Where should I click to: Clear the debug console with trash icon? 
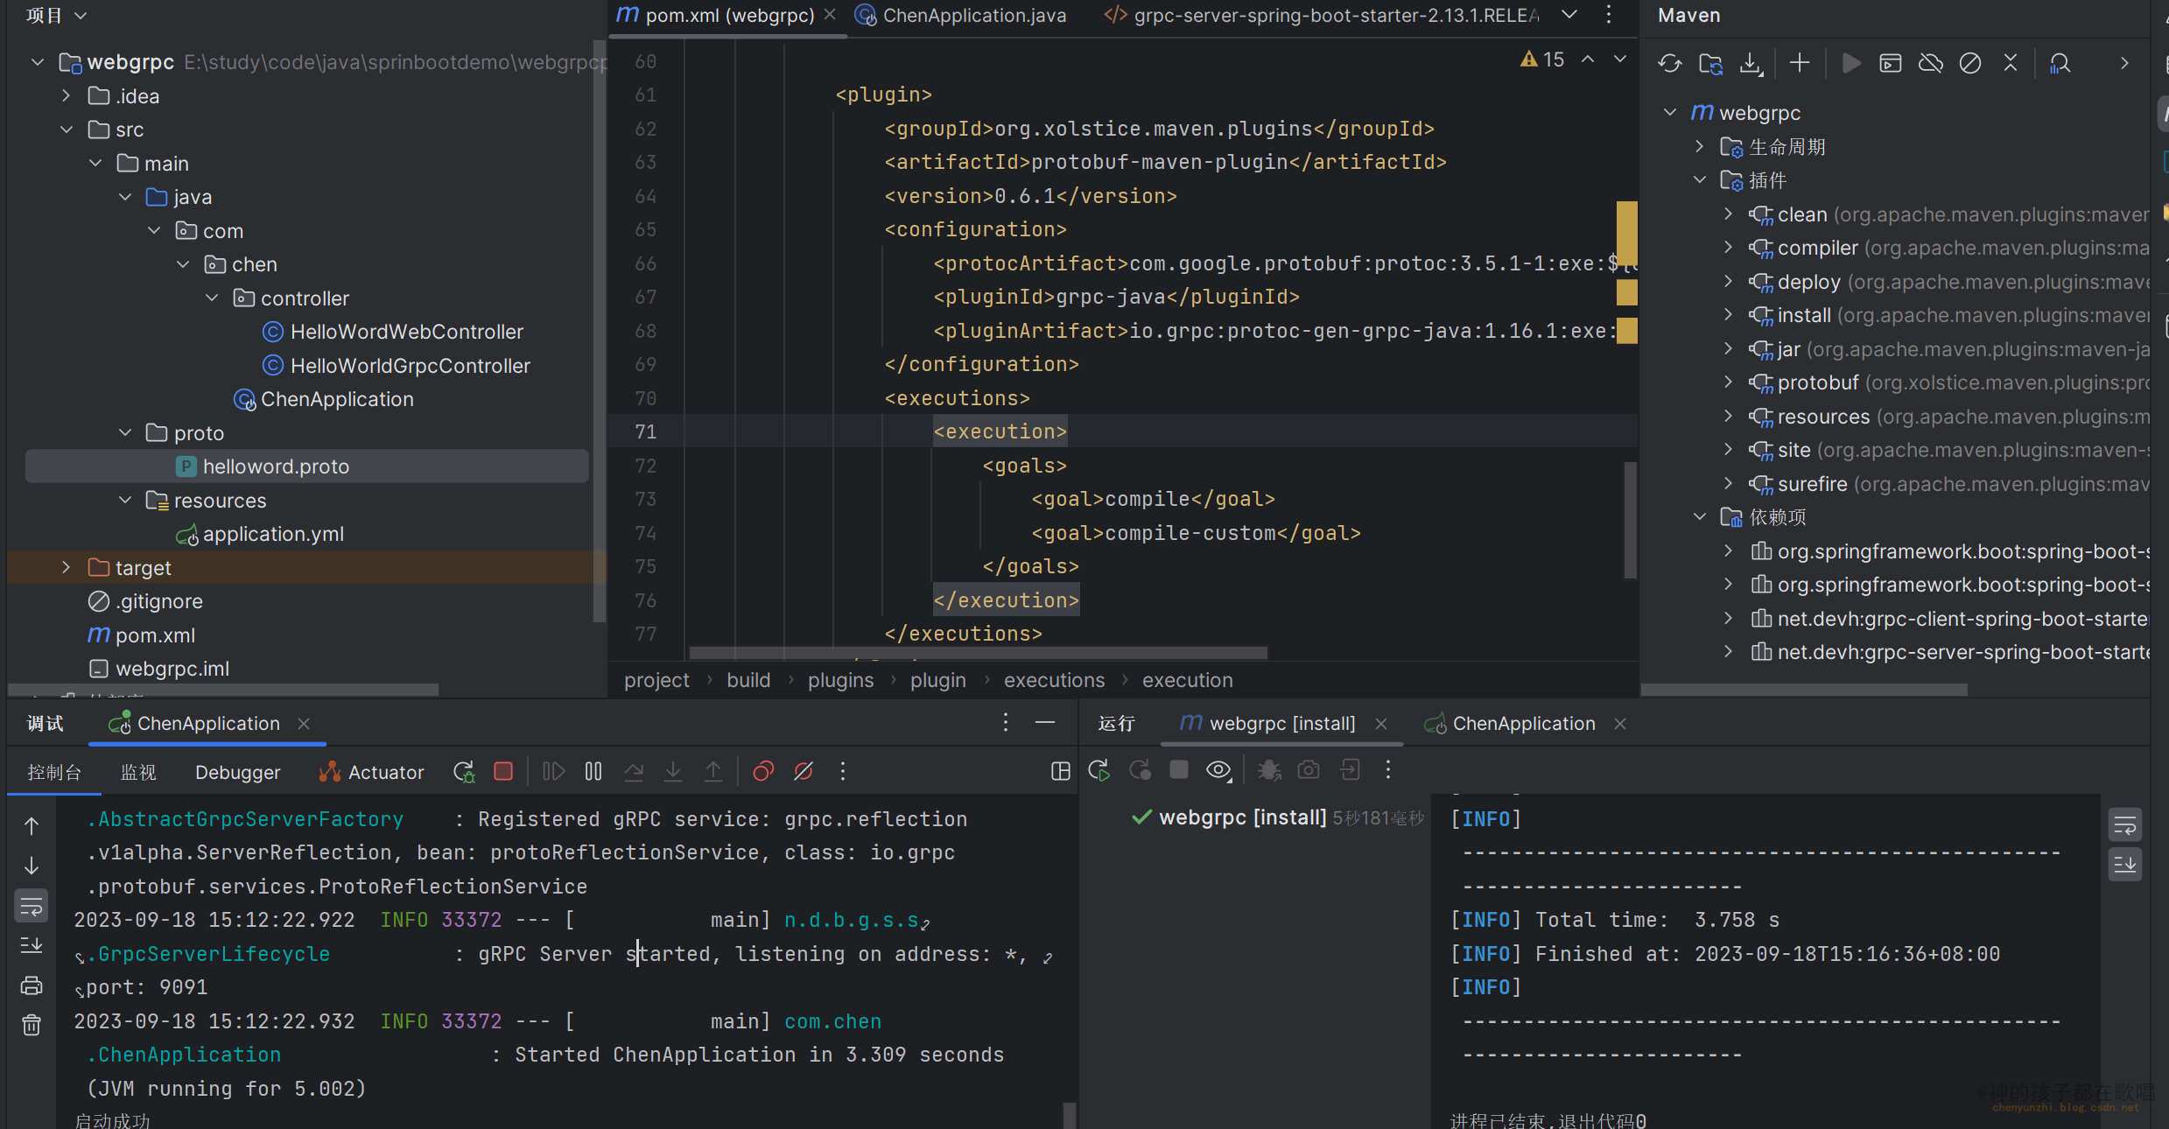click(32, 1025)
